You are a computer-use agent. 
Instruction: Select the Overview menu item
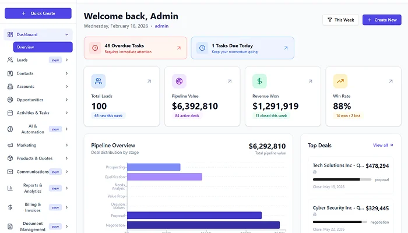pos(43,47)
